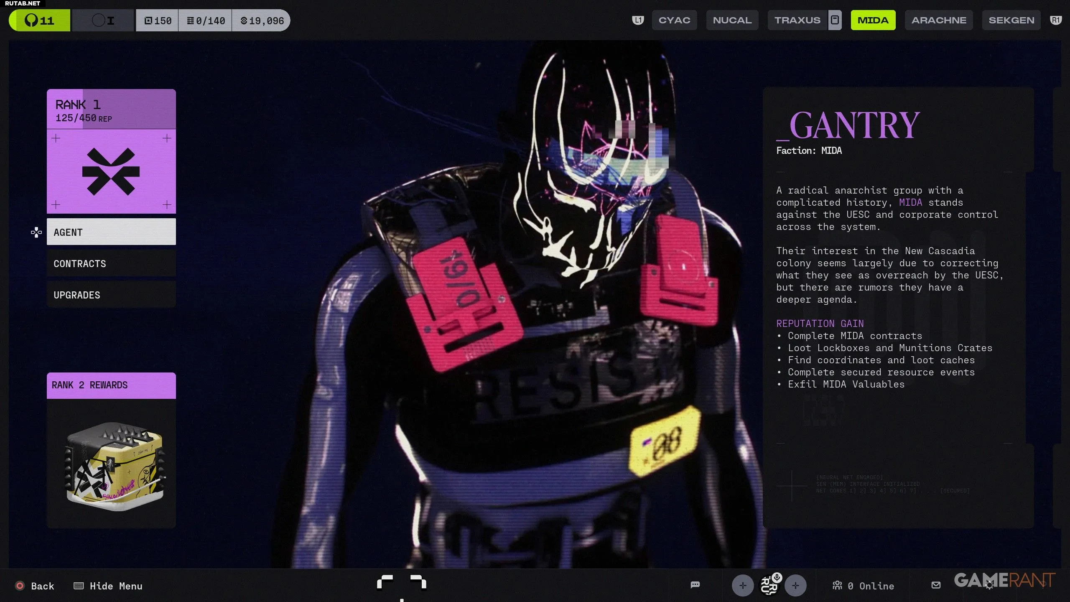This screenshot has height=602, width=1070.
Task: Open the friends list showing 0 Online
Action: (863, 586)
